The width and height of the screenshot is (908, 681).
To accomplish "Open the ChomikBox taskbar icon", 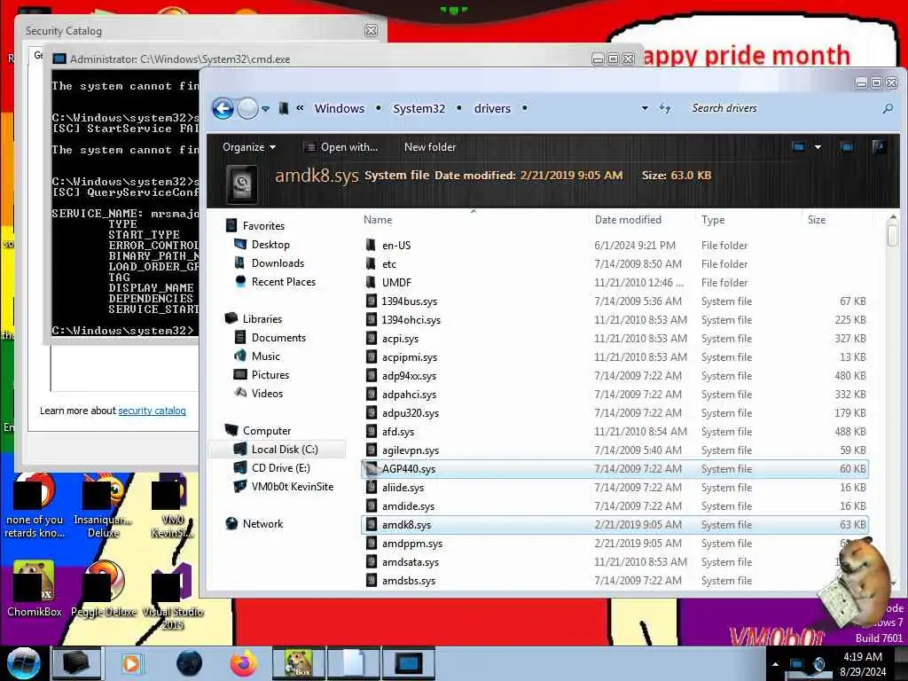I will click(x=298, y=663).
